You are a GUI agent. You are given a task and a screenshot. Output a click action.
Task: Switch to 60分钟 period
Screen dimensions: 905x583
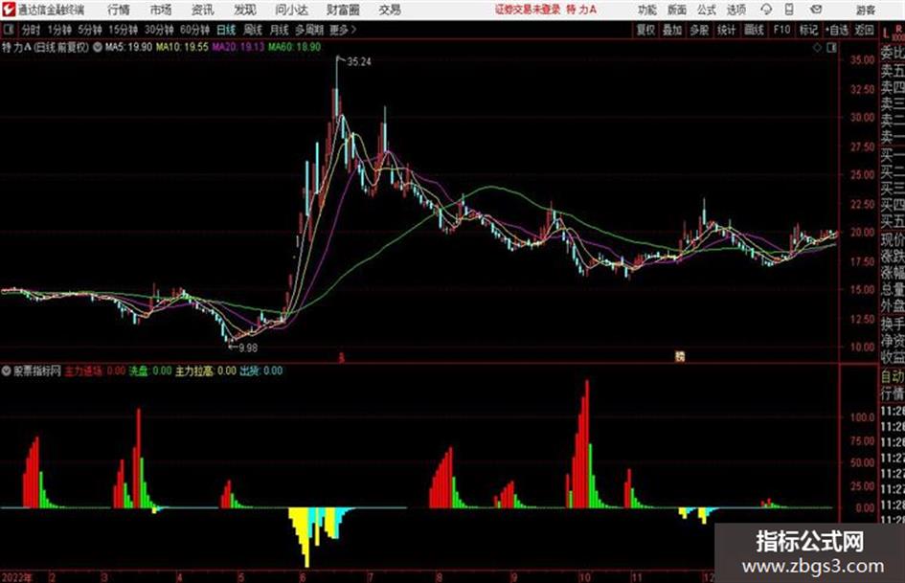click(194, 30)
